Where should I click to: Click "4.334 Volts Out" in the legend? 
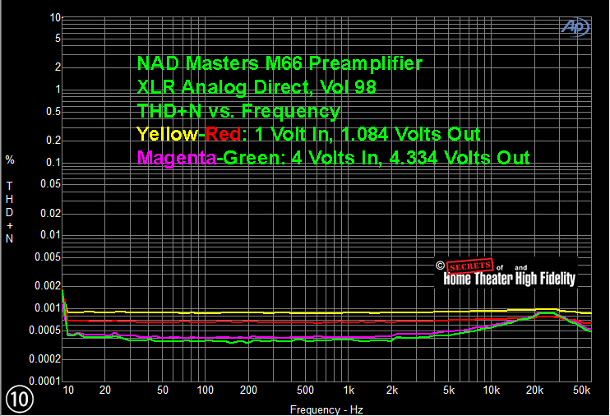click(x=460, y=158)
